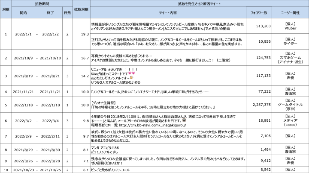Screen dimensions: 309x173
Task: Click the ゲームタイトル(原神) attribute cell
Action: (290, 105)
